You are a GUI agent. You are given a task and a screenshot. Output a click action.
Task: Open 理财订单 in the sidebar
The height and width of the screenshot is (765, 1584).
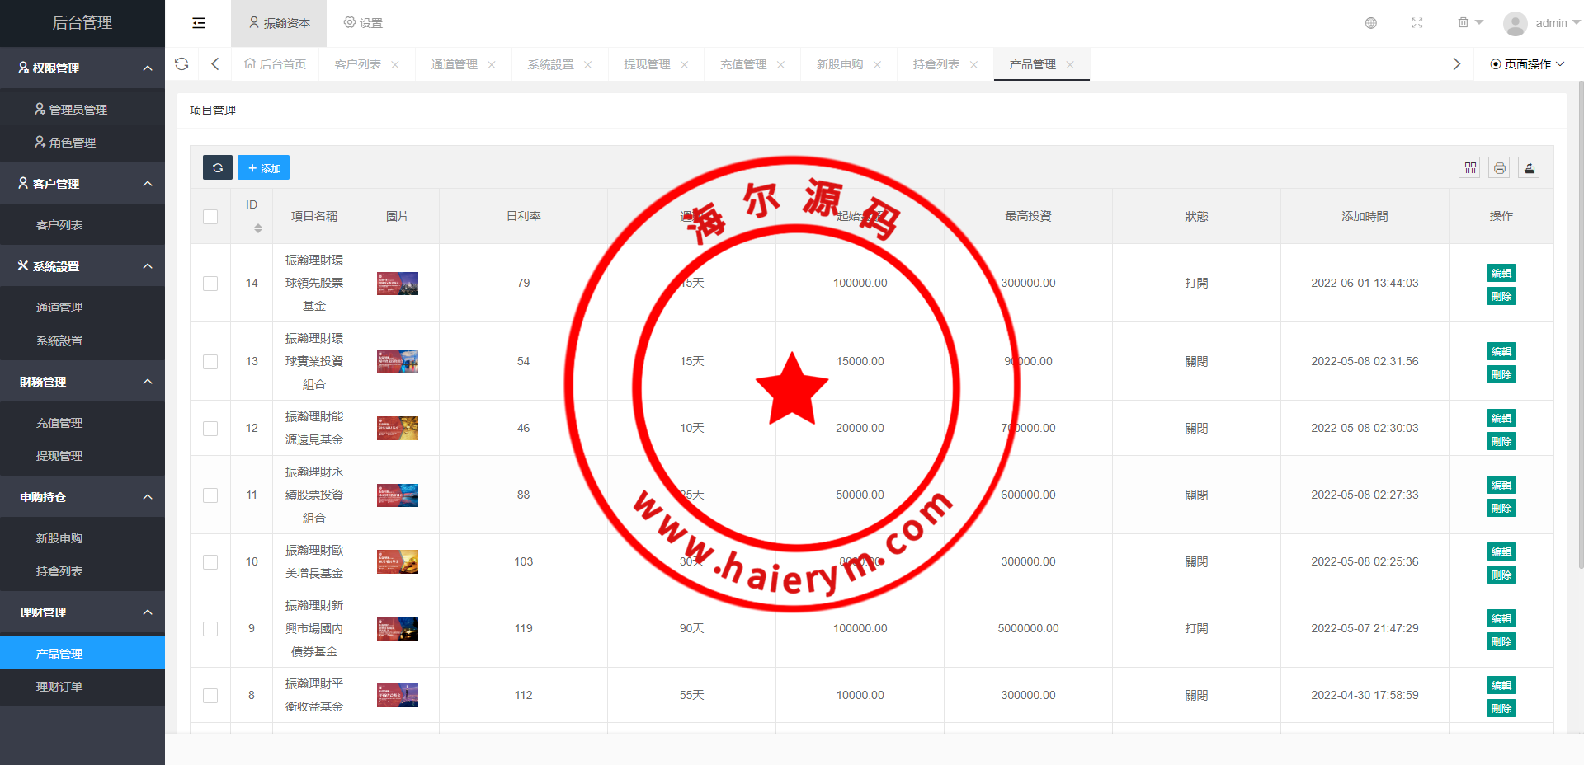(59, 687)
